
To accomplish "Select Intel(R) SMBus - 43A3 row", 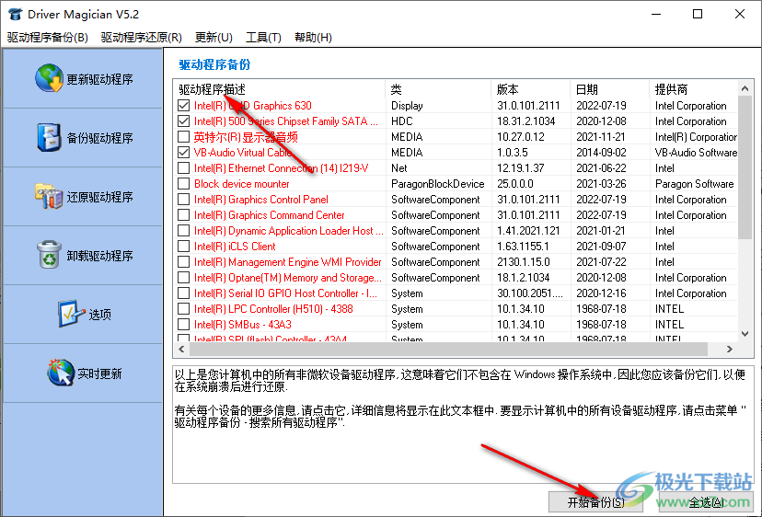I will point(456,324).
